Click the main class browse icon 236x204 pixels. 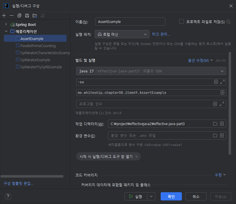(x=222, y=92)
